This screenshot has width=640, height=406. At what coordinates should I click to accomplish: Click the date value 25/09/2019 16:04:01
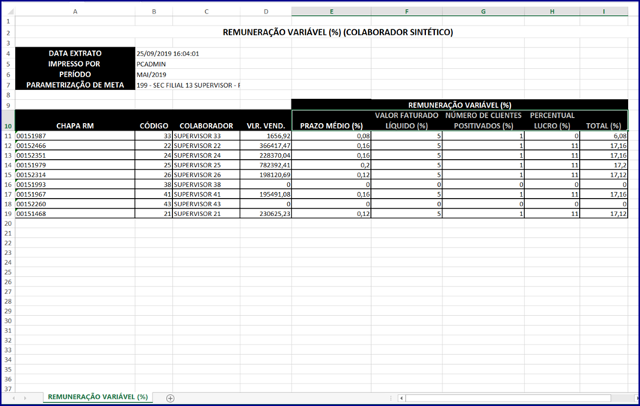[168, 53]
